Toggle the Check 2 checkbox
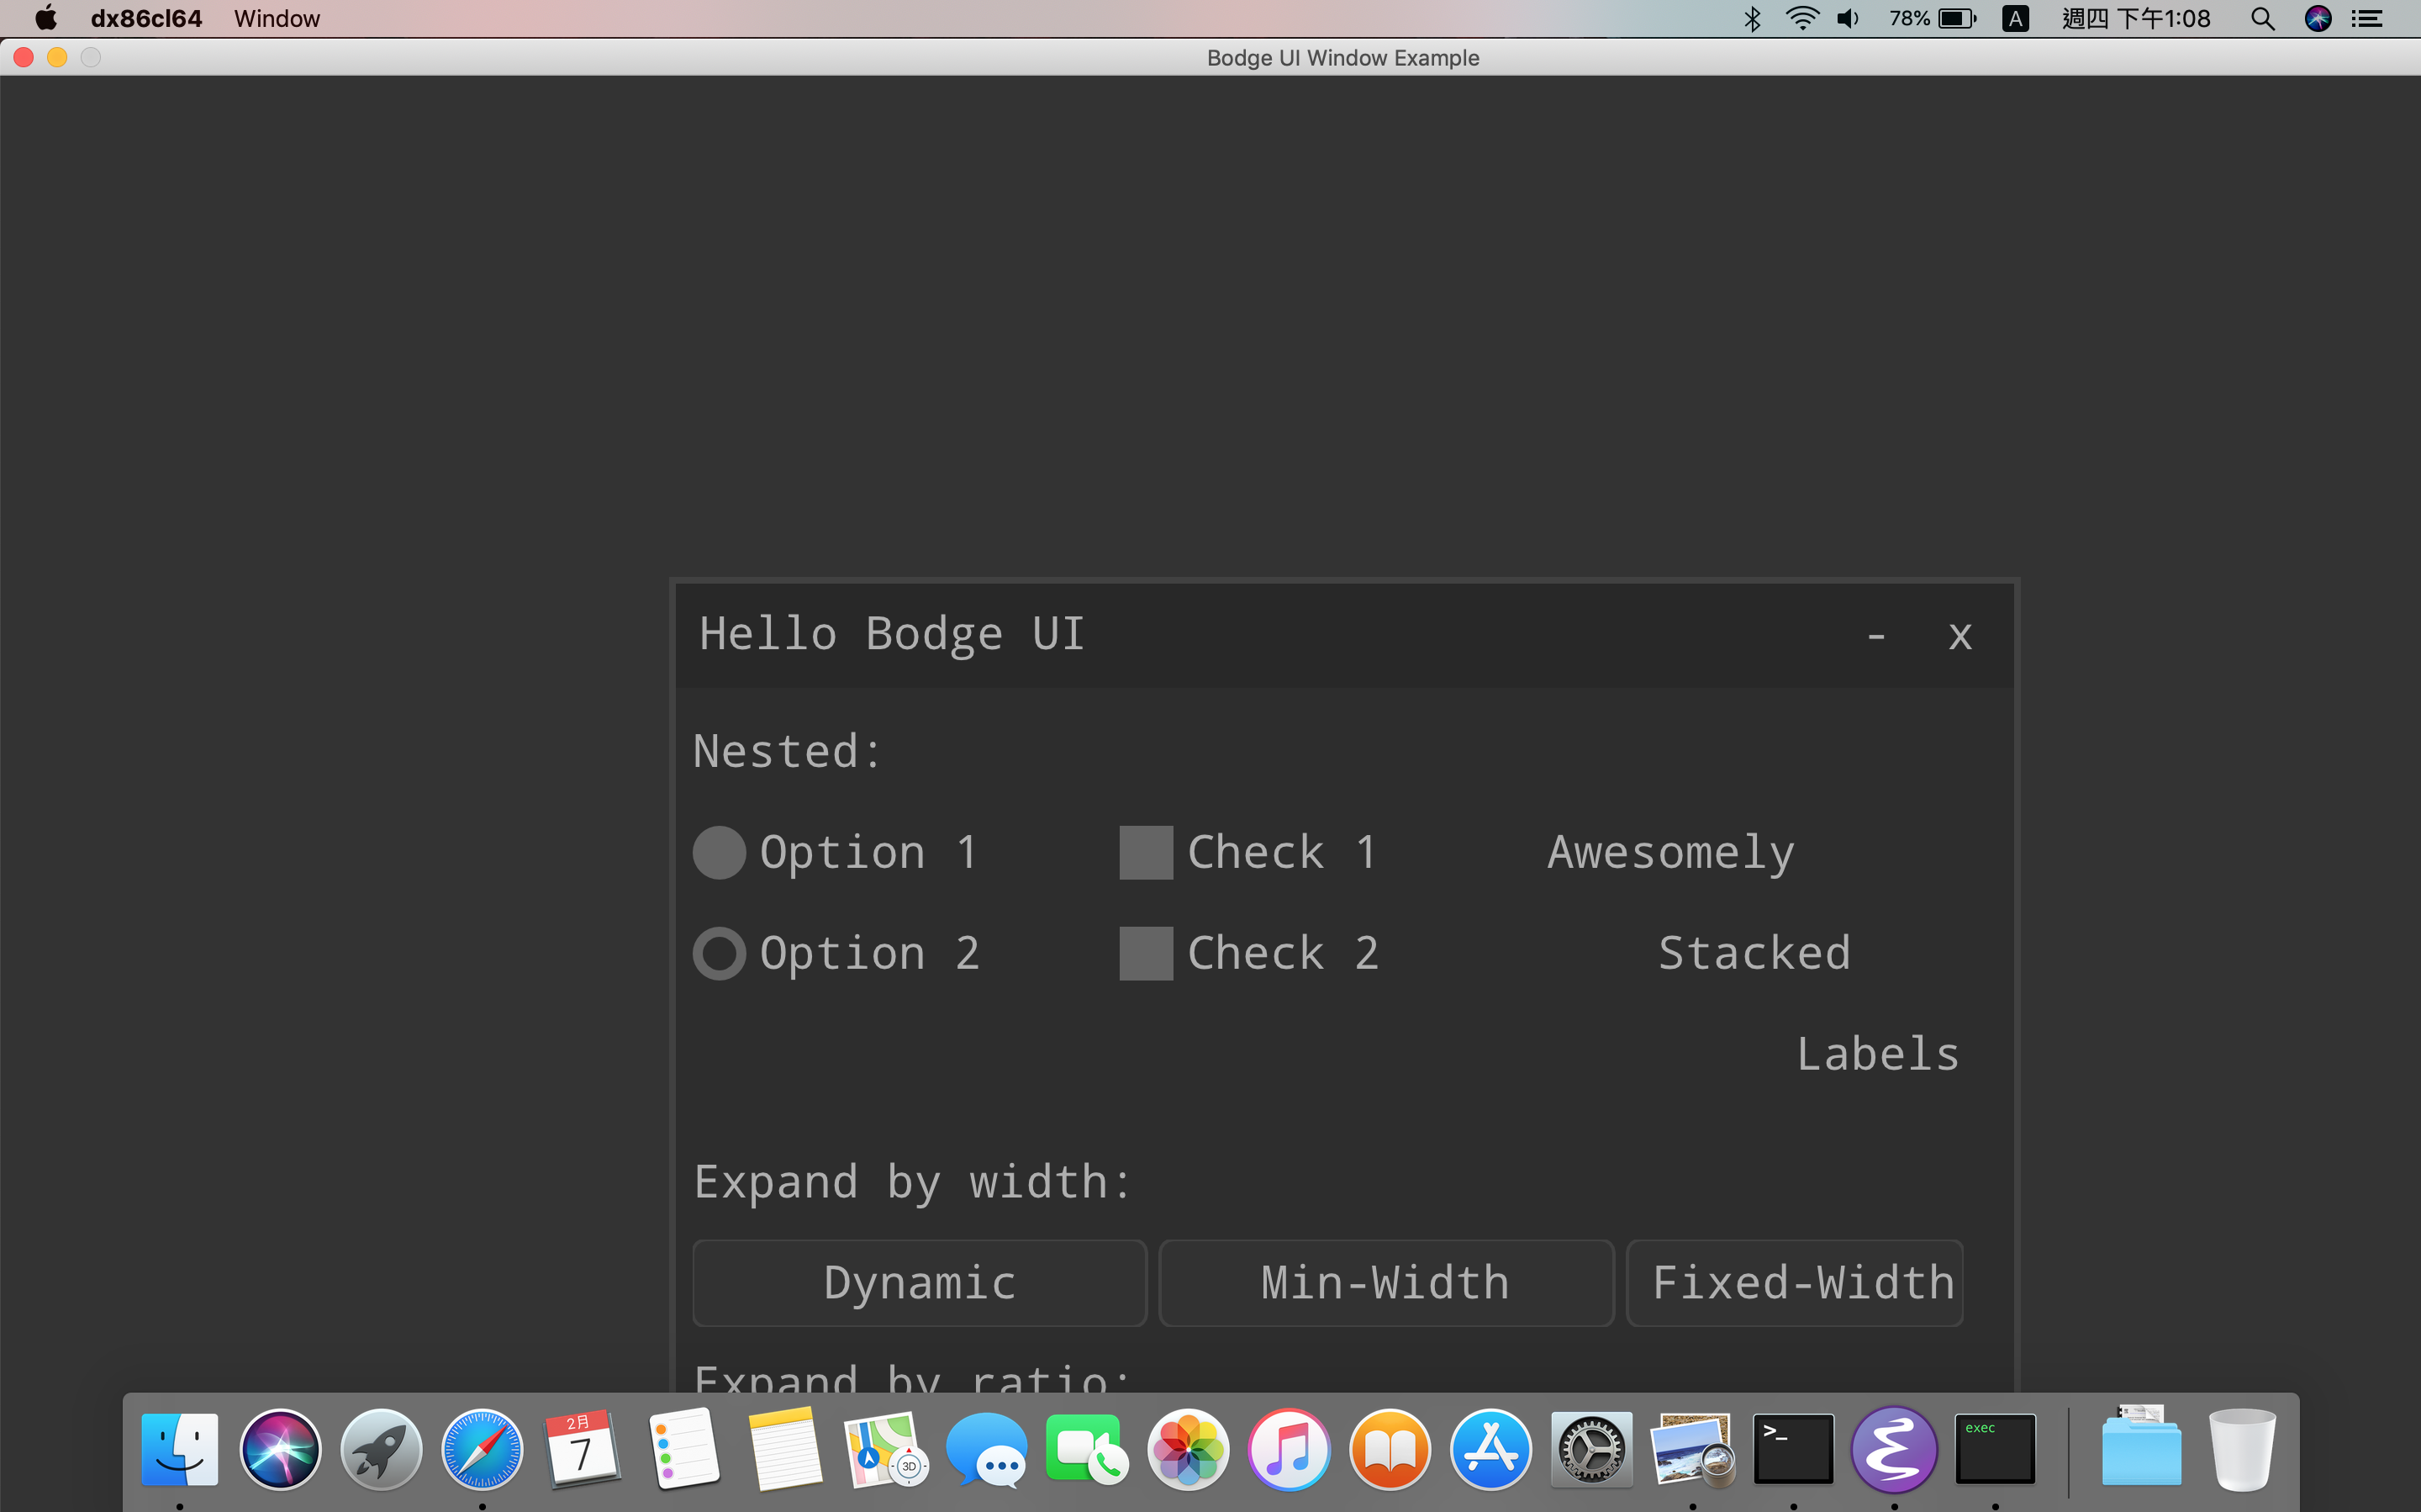The height and width of the screenshot is (1512, 2421). pos(1146,953)
